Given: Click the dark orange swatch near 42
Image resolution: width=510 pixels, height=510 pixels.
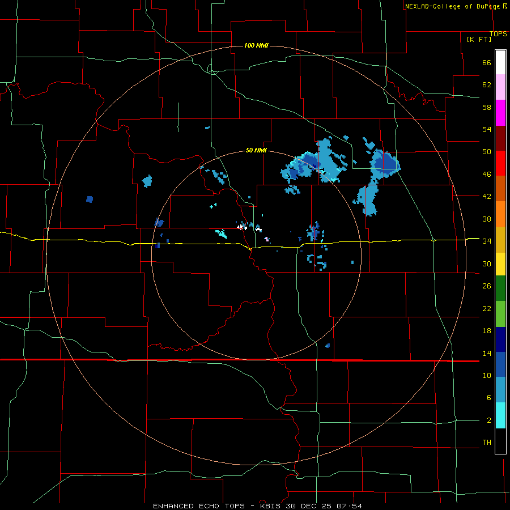Looking at the screenshot, I should (500, 188).
